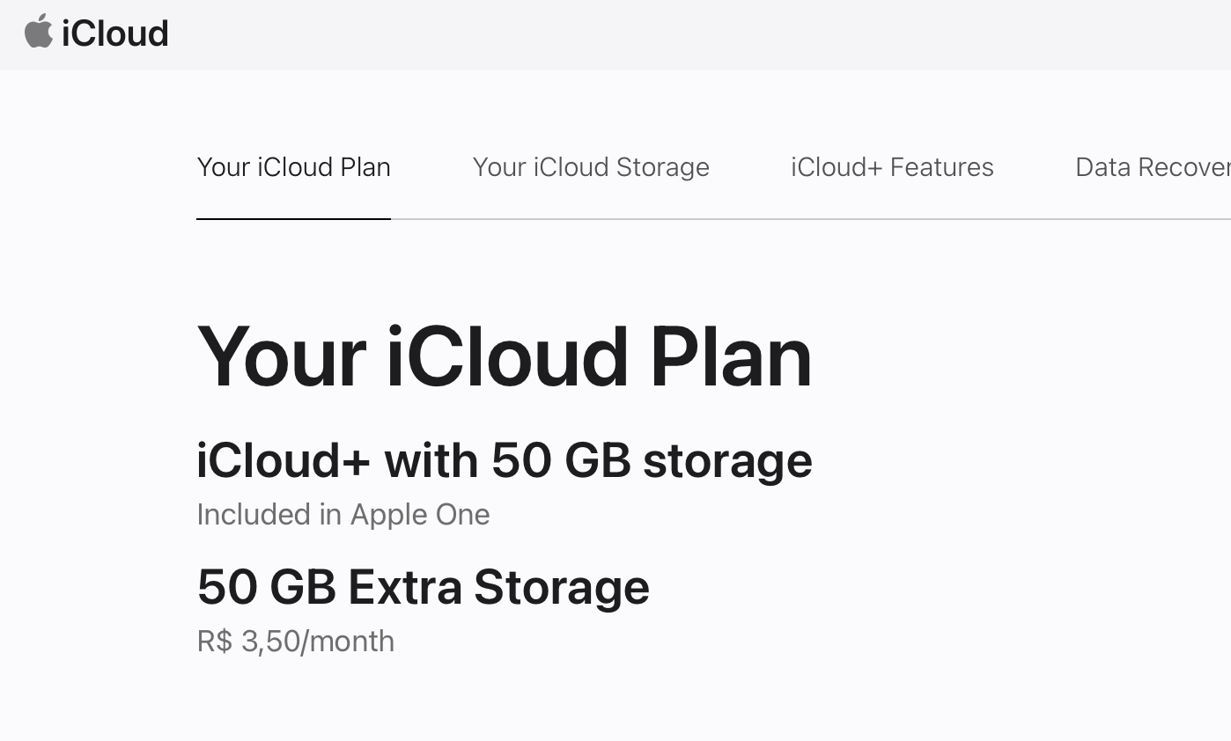1231x741 pixels.
Task: Click "50 GB" in the iCloud+ plan title
Action: click(x=561, y=460)
